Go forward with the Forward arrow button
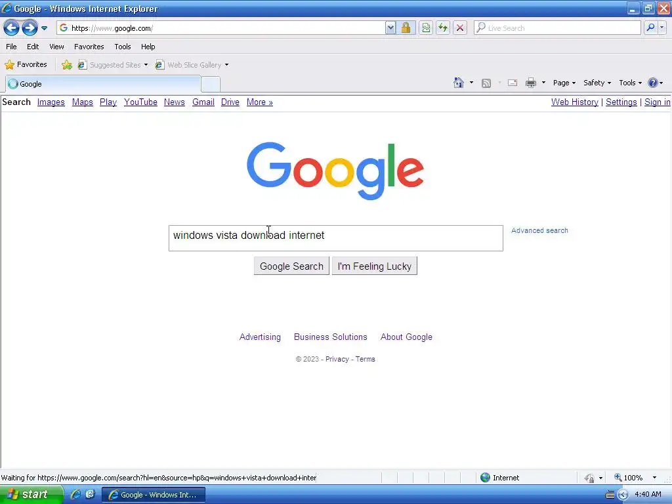 (x=30, y=28)
